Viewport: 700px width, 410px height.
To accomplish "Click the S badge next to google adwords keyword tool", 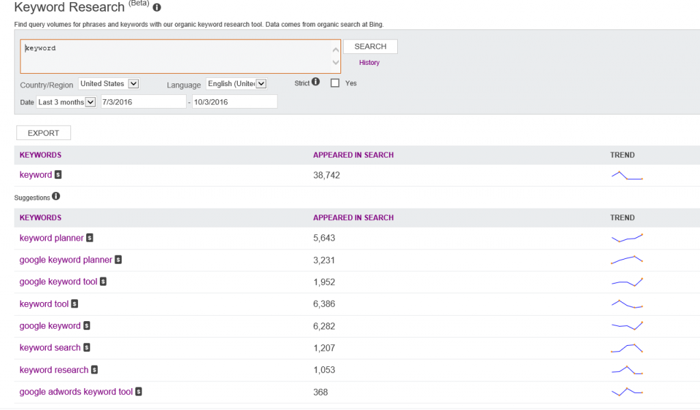I will 139,392.
